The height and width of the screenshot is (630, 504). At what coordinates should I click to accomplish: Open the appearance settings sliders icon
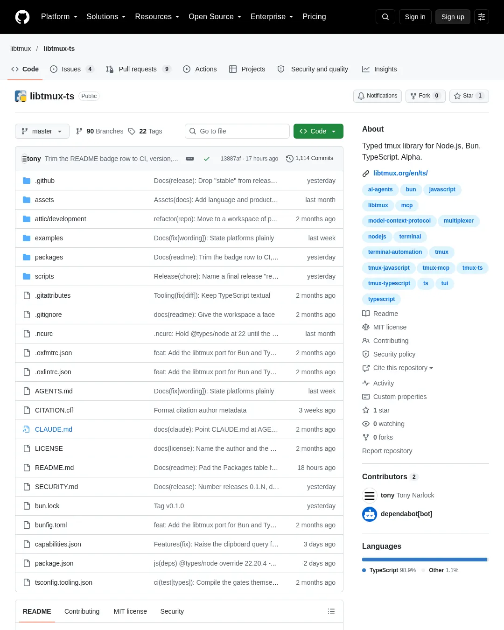482,17
